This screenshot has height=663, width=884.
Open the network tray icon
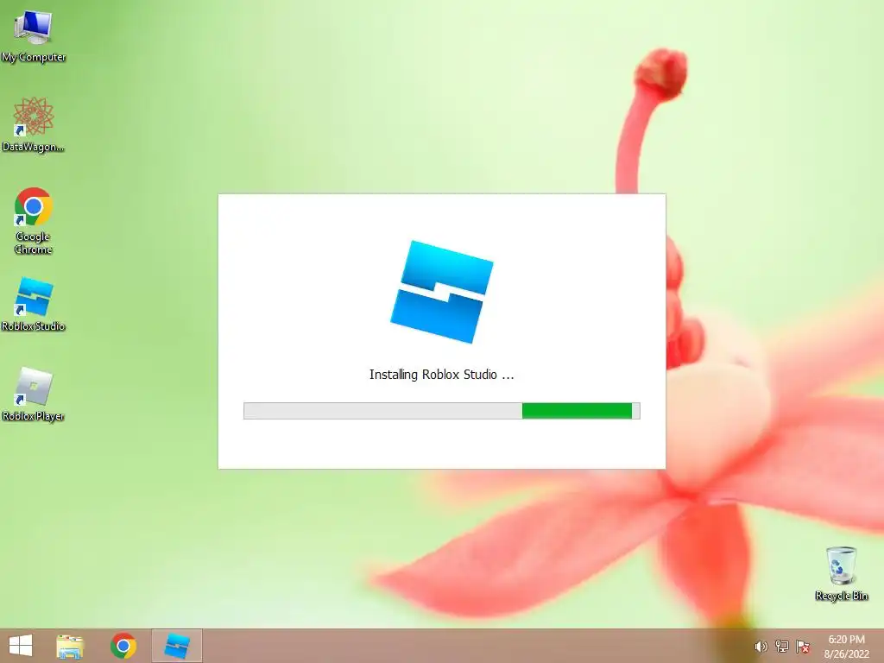tap(782, 647)
